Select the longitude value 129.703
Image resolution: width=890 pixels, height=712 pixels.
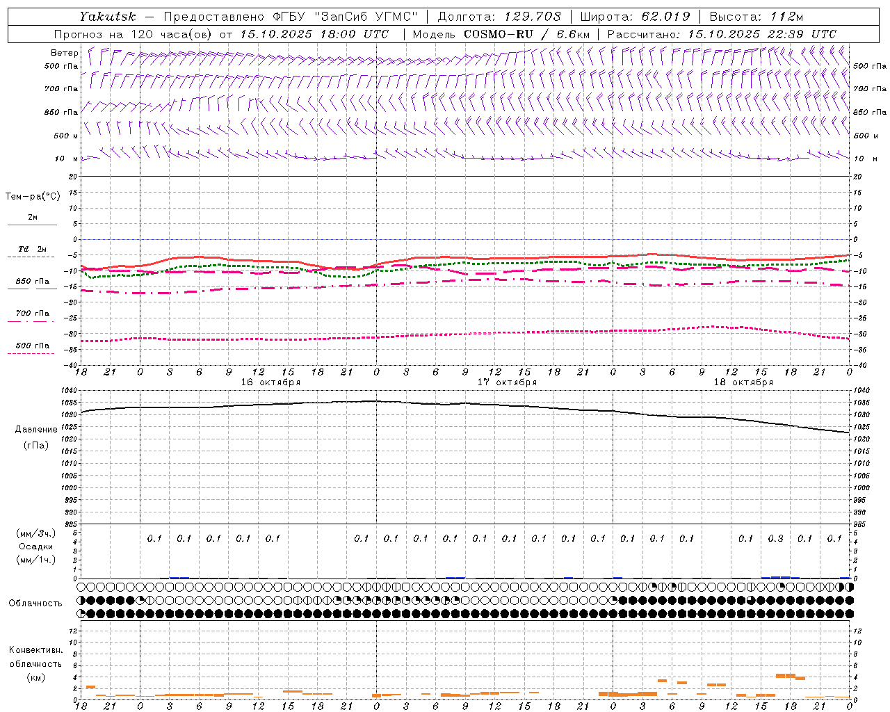[532, 17]
